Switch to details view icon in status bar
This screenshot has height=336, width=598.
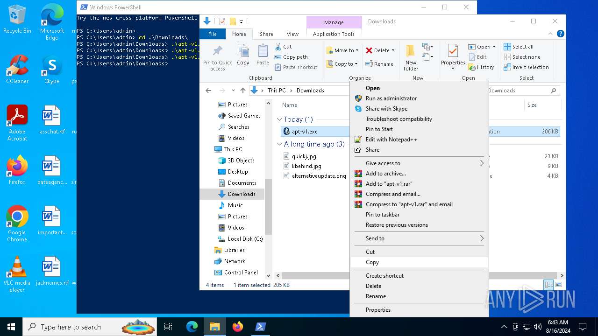pyautogui.click(x=549, y=285)
